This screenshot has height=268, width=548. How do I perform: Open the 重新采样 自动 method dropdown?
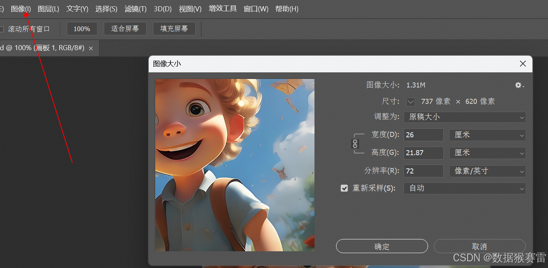pyautogui.click(x=465, y=188)
